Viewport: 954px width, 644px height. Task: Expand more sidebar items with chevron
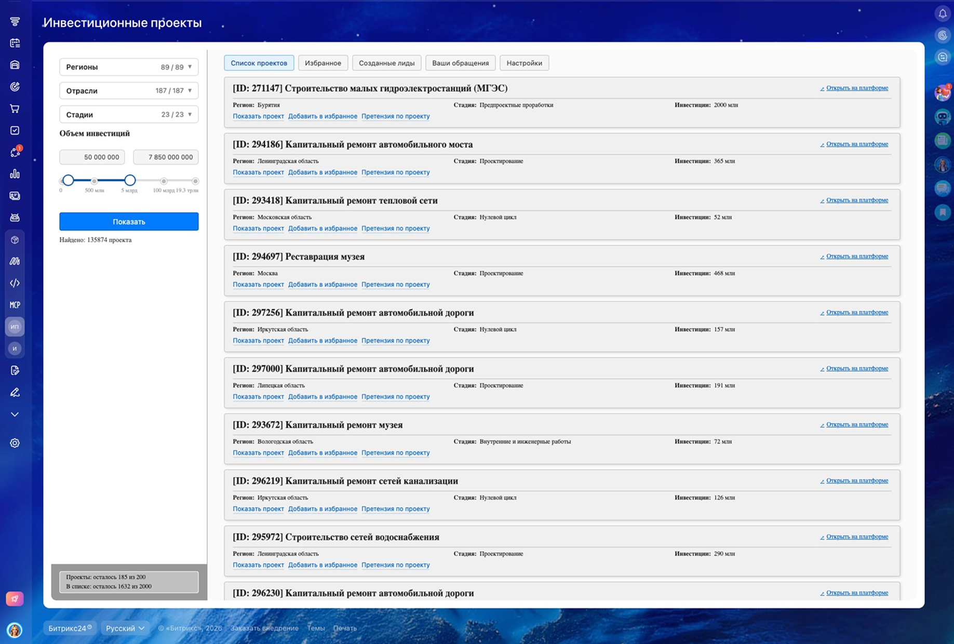[x=15, y=414]
